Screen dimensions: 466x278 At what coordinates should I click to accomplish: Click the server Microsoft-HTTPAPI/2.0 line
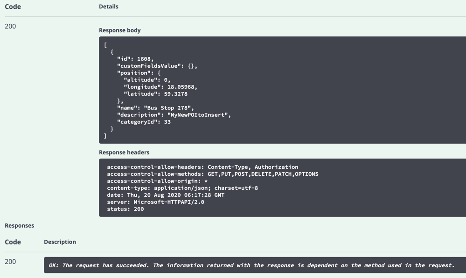155,202
